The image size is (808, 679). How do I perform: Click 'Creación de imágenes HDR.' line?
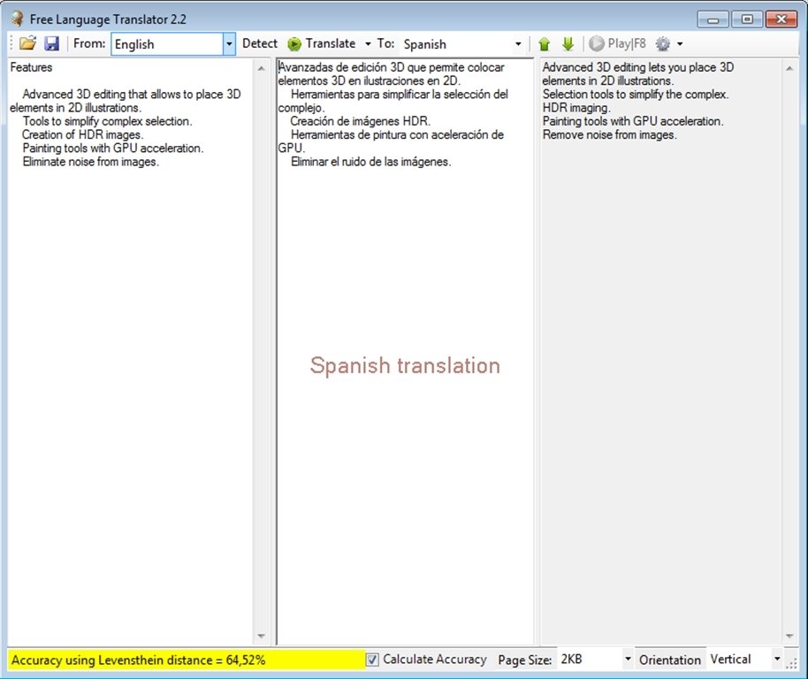(360, 121)
